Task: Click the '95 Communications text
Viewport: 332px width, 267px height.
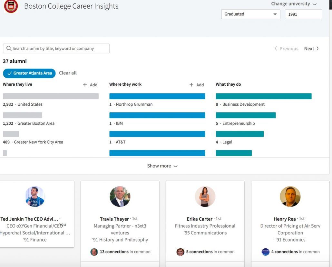Action: pyautogui.click(x=205, y=233)
